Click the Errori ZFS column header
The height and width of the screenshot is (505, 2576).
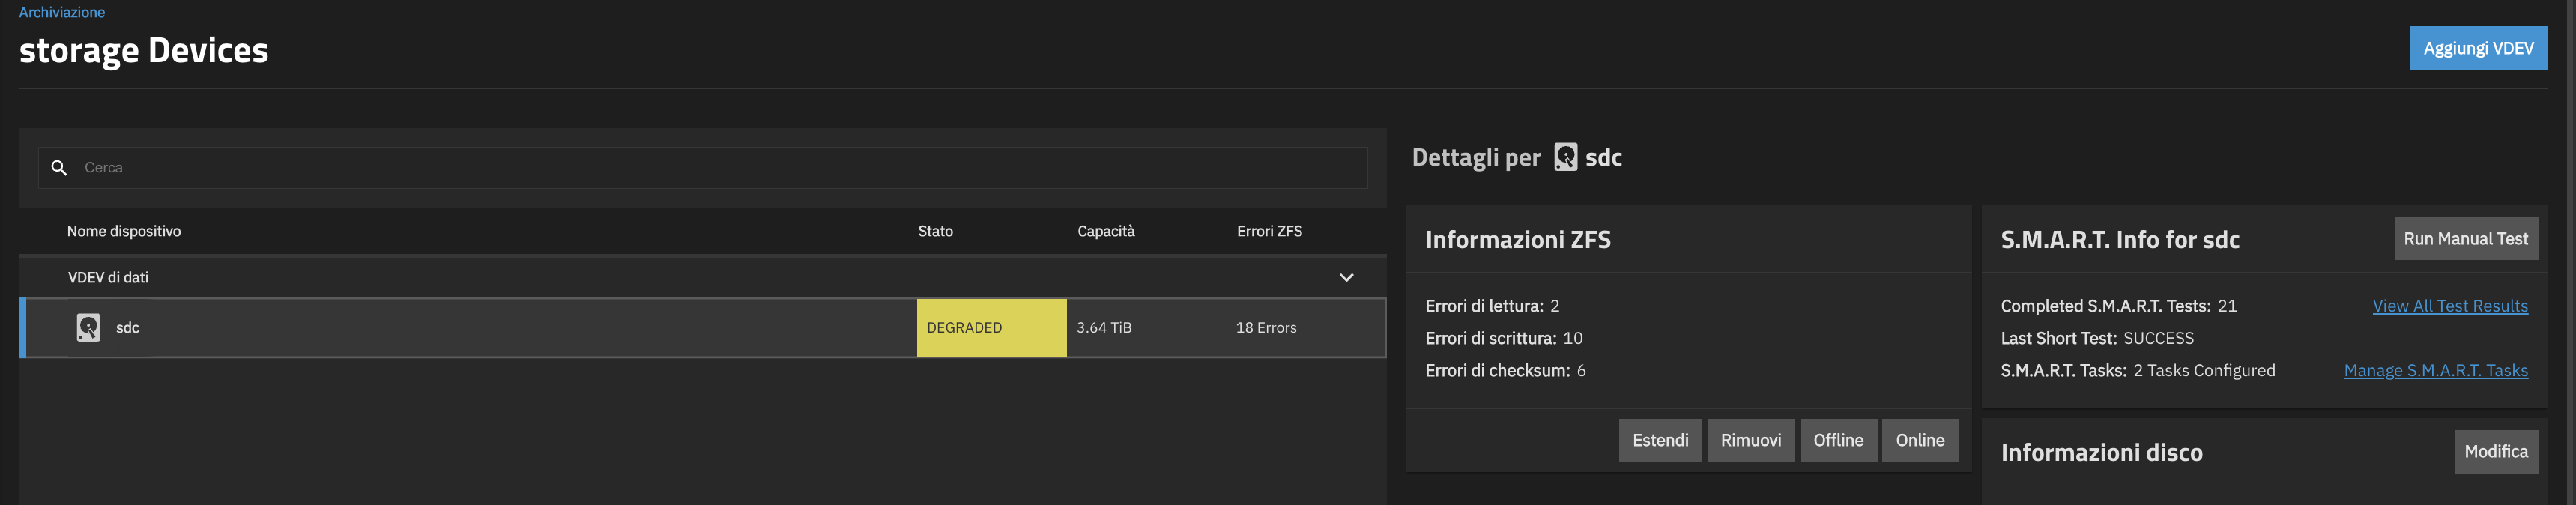pyautogui.click(x=1269, y=231)
